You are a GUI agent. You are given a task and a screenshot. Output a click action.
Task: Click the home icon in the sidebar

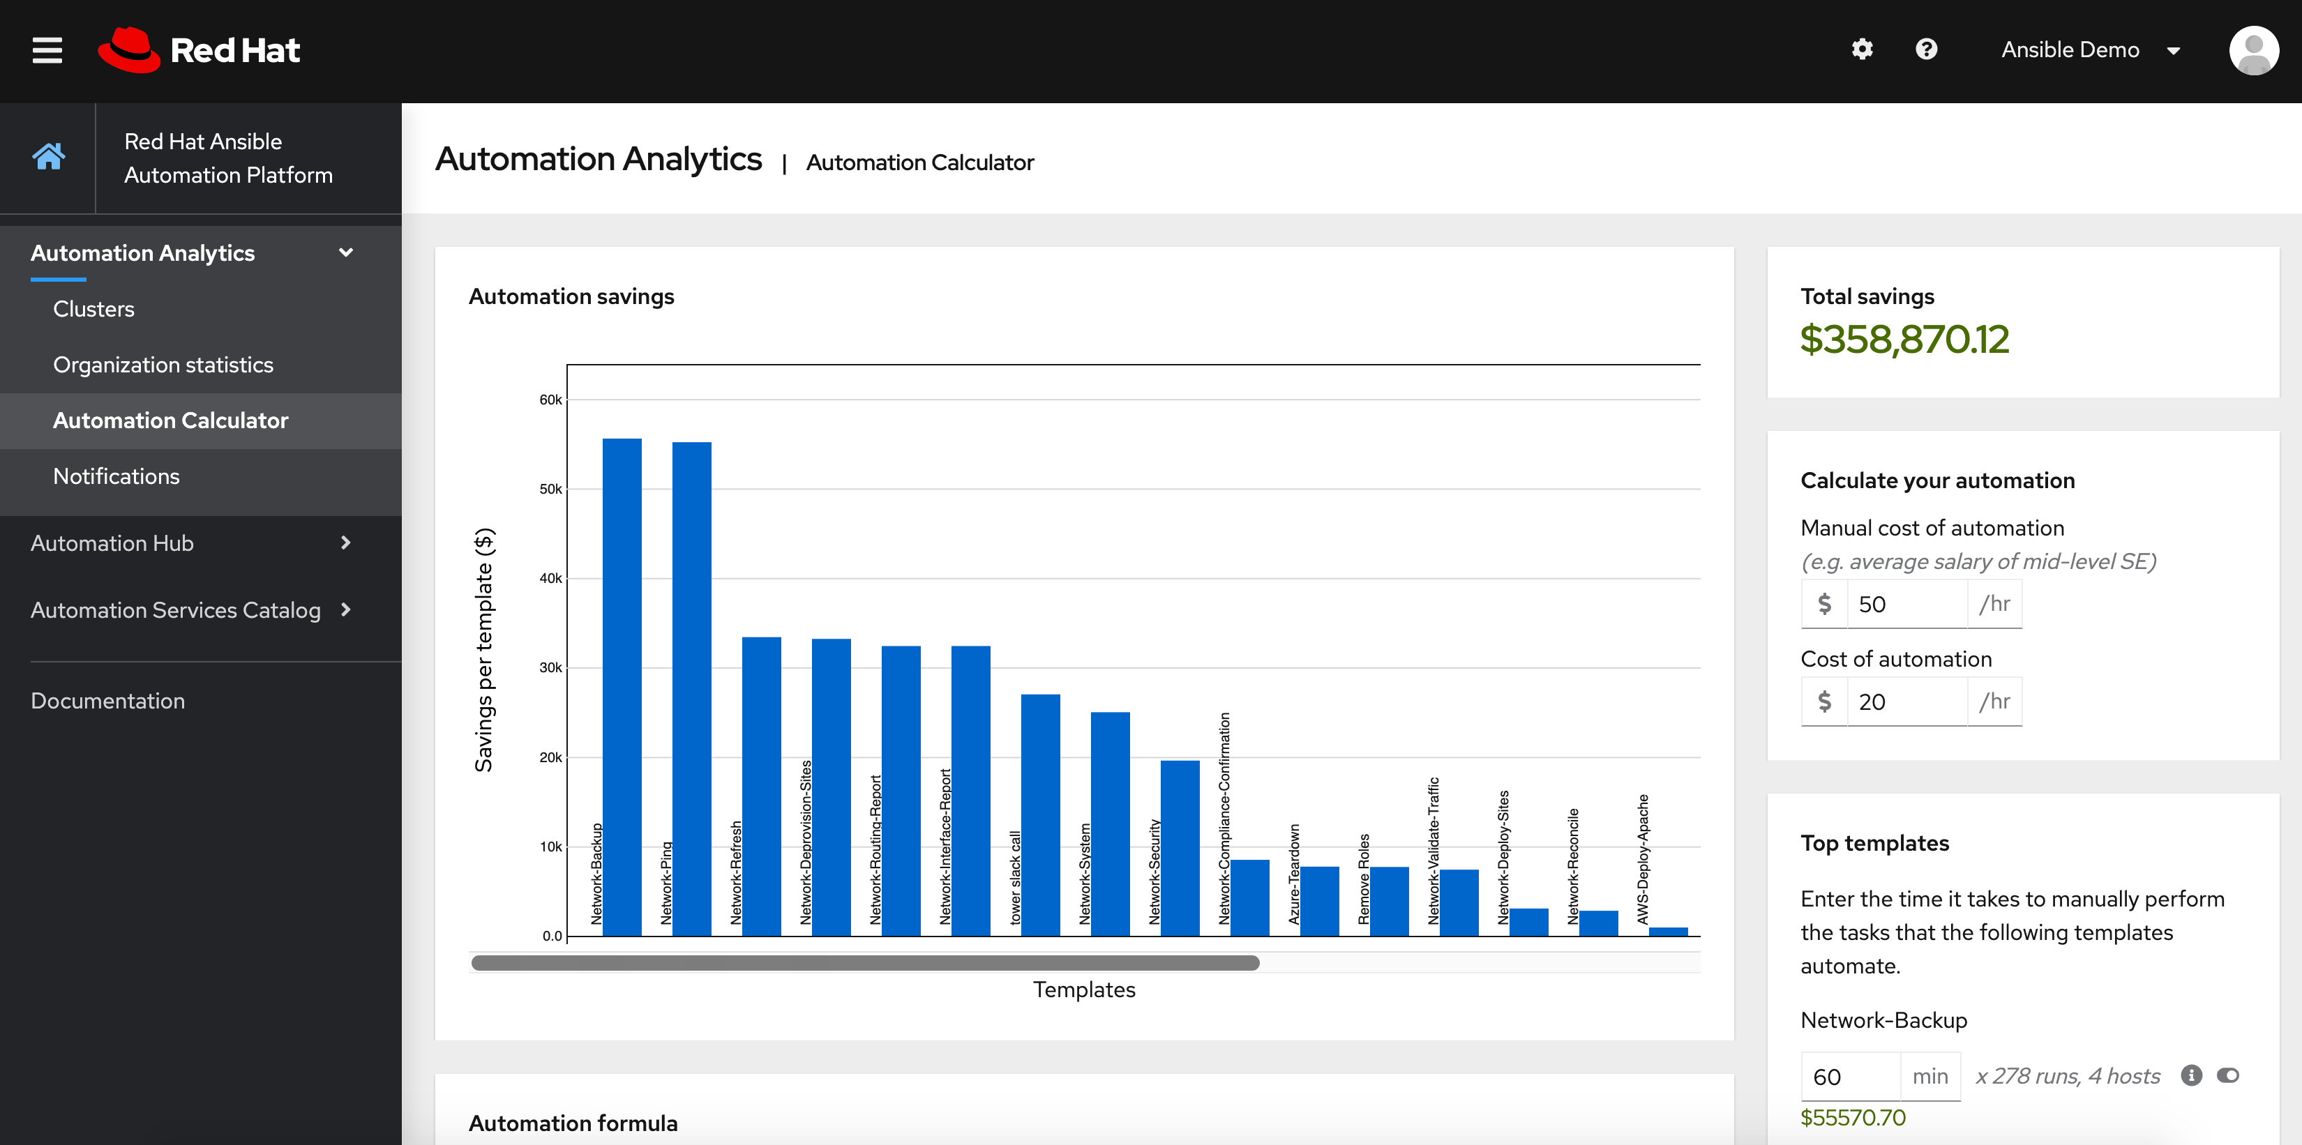pyautogui.click(x=48, y=156)
